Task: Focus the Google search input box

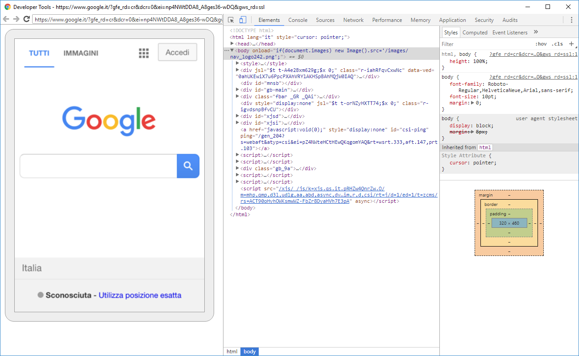Action: (x=98, y=166)
